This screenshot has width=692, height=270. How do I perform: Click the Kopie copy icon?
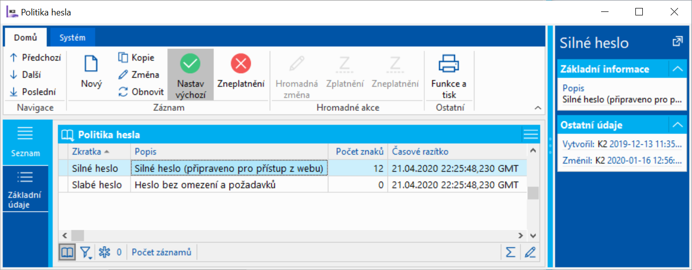pyautogui.click(x=123, y=58)
